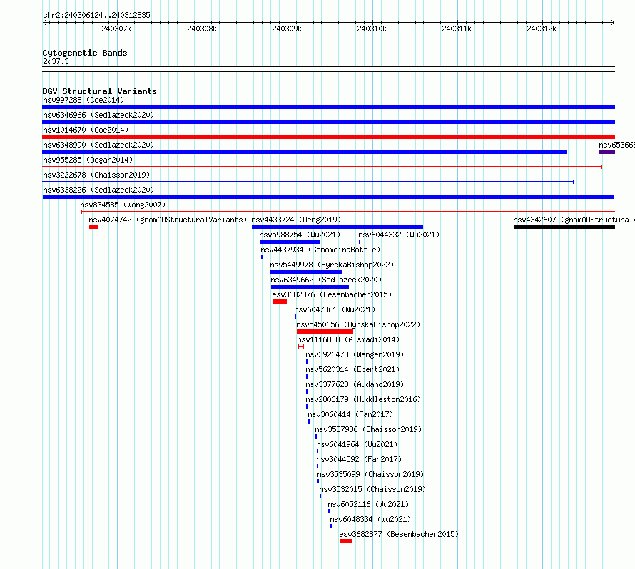635x569 pixels.
Task: Select the red nsv1014670 variant bar
Action: [328, 137]
